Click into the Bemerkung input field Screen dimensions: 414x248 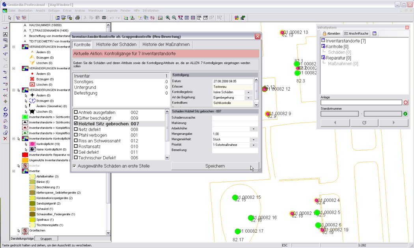[234, 150]
